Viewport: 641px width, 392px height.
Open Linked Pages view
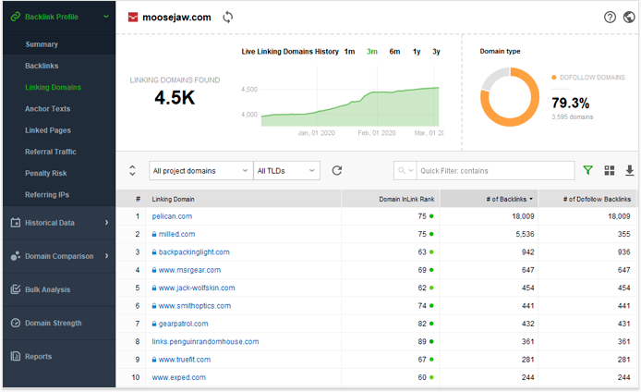tap(48, 130)
